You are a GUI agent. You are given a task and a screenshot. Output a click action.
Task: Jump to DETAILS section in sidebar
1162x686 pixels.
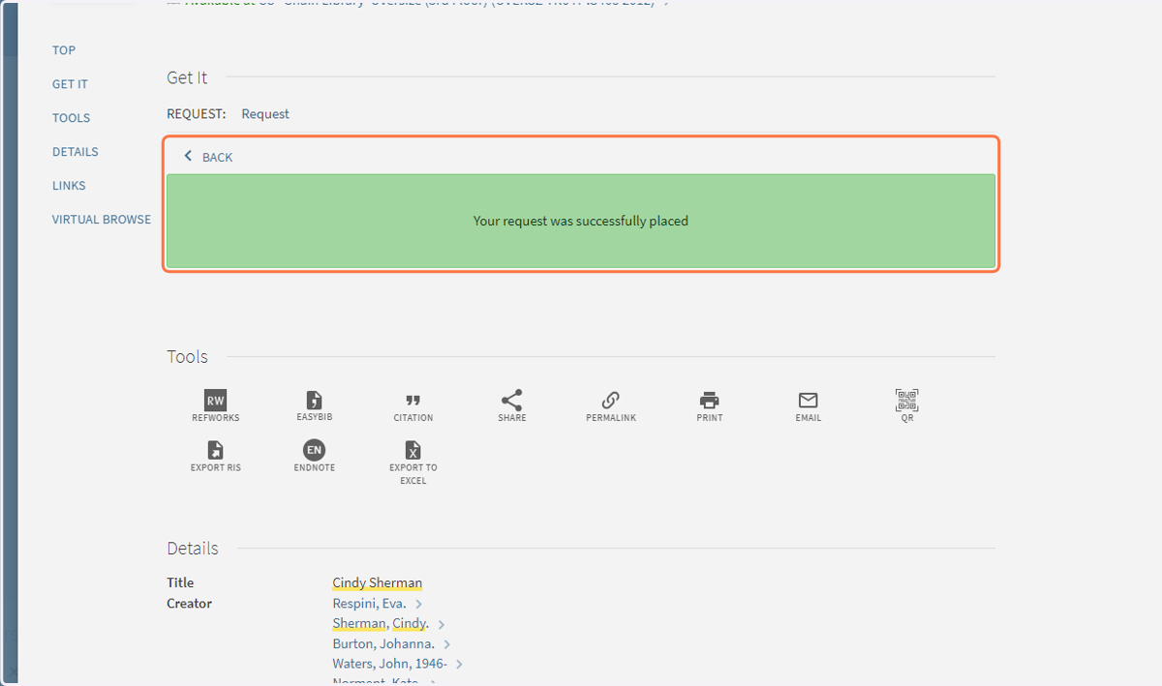click(76, 152)
